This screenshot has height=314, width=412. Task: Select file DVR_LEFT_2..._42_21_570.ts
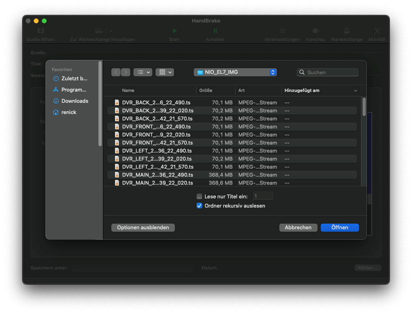(x=232, y=167)
